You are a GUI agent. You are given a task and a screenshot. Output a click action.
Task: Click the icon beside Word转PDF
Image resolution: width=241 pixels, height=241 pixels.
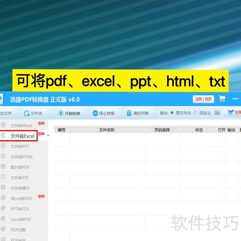point(3,198)
